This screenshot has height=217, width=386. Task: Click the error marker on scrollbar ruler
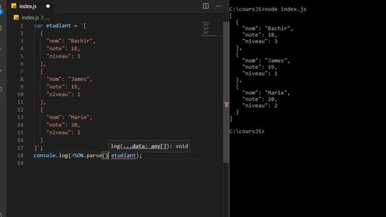(x=226, y=104)
